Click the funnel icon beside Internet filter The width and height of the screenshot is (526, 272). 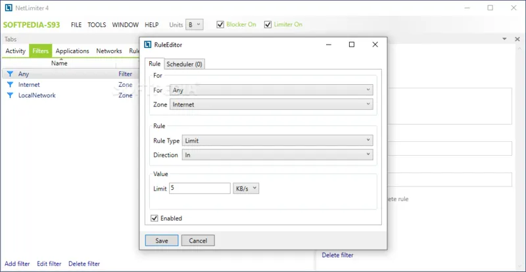pos(10,85)
